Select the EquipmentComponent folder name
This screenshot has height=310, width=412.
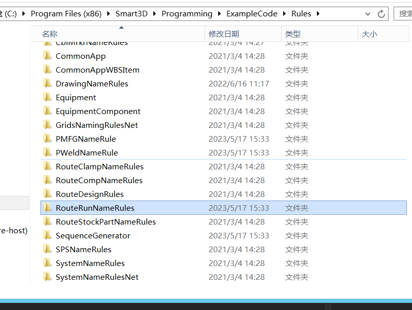click(x=98, y=111)
